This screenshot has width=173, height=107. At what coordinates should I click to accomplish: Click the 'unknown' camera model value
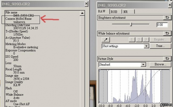19,22
